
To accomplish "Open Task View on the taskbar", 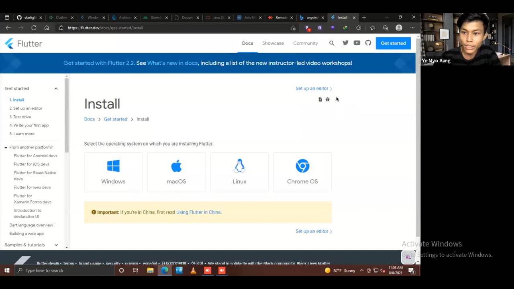I will click(x=135, y=271).
